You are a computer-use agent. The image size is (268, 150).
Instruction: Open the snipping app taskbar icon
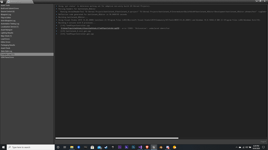pyautogui.click(x=168, y=147)
